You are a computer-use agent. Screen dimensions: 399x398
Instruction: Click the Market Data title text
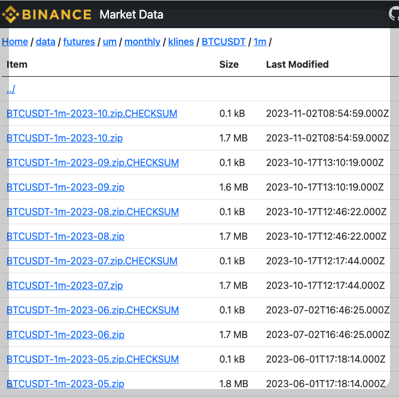[131, 14]
